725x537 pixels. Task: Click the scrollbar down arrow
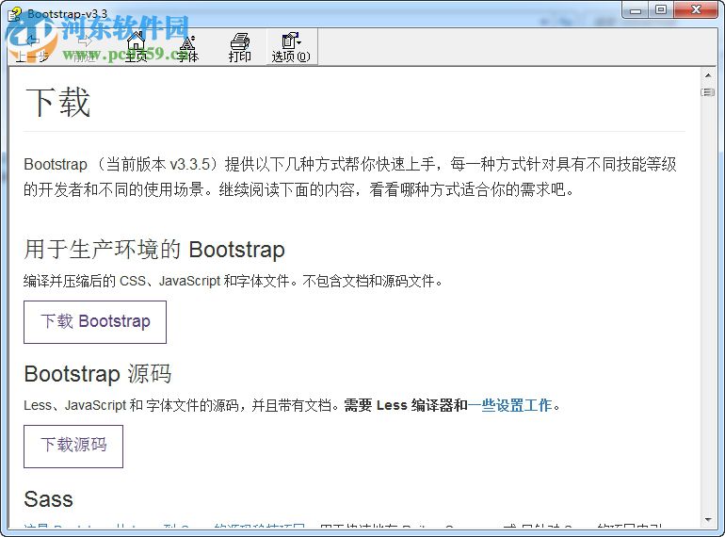click(x=708, y=520)
